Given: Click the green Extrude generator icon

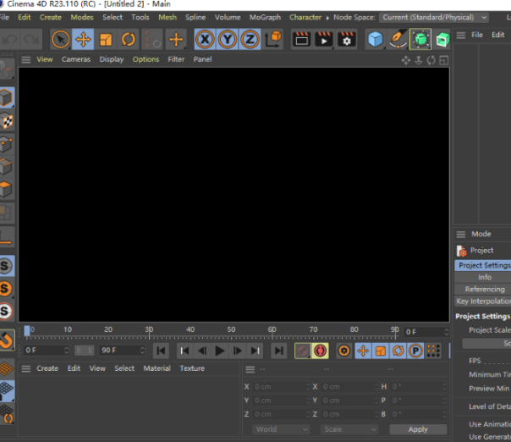Looking at the screenshot, I should click(x=442, y=40).
